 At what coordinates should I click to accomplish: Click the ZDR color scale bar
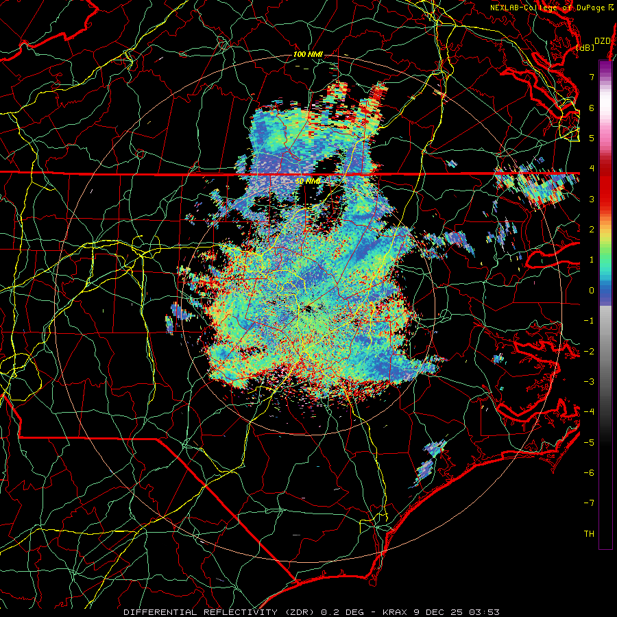point(605,304)
